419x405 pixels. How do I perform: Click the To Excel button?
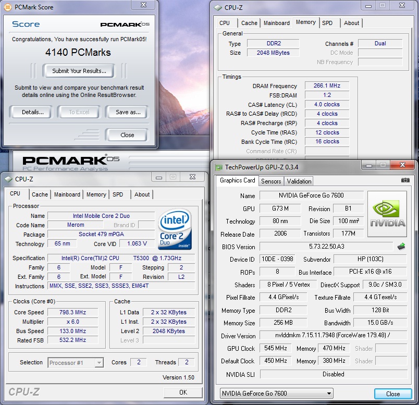[79, 112]
